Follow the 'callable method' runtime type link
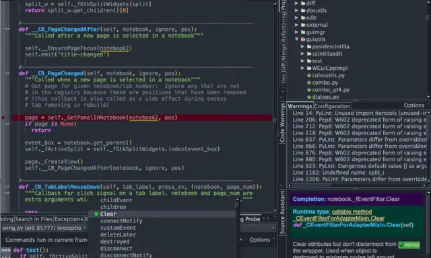 tap(352, 212)
